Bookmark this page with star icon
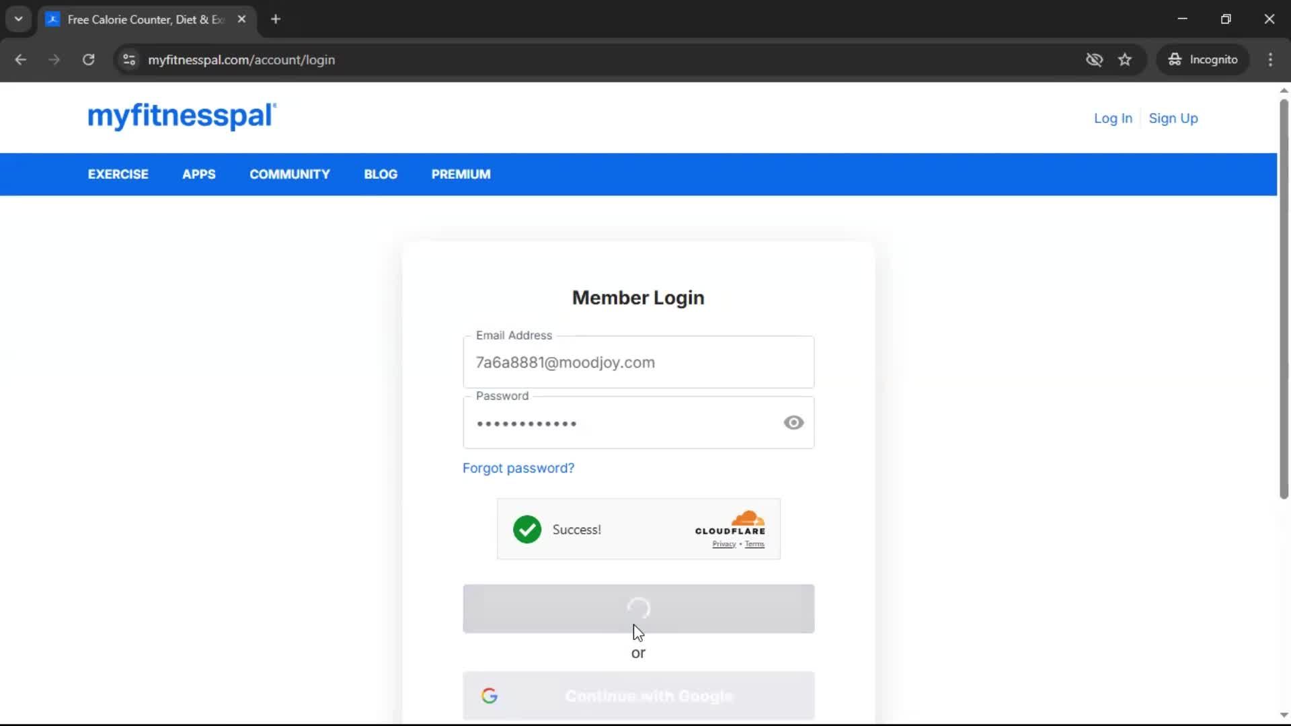The image size is (1291, 726). click(x=1125, y=60)
